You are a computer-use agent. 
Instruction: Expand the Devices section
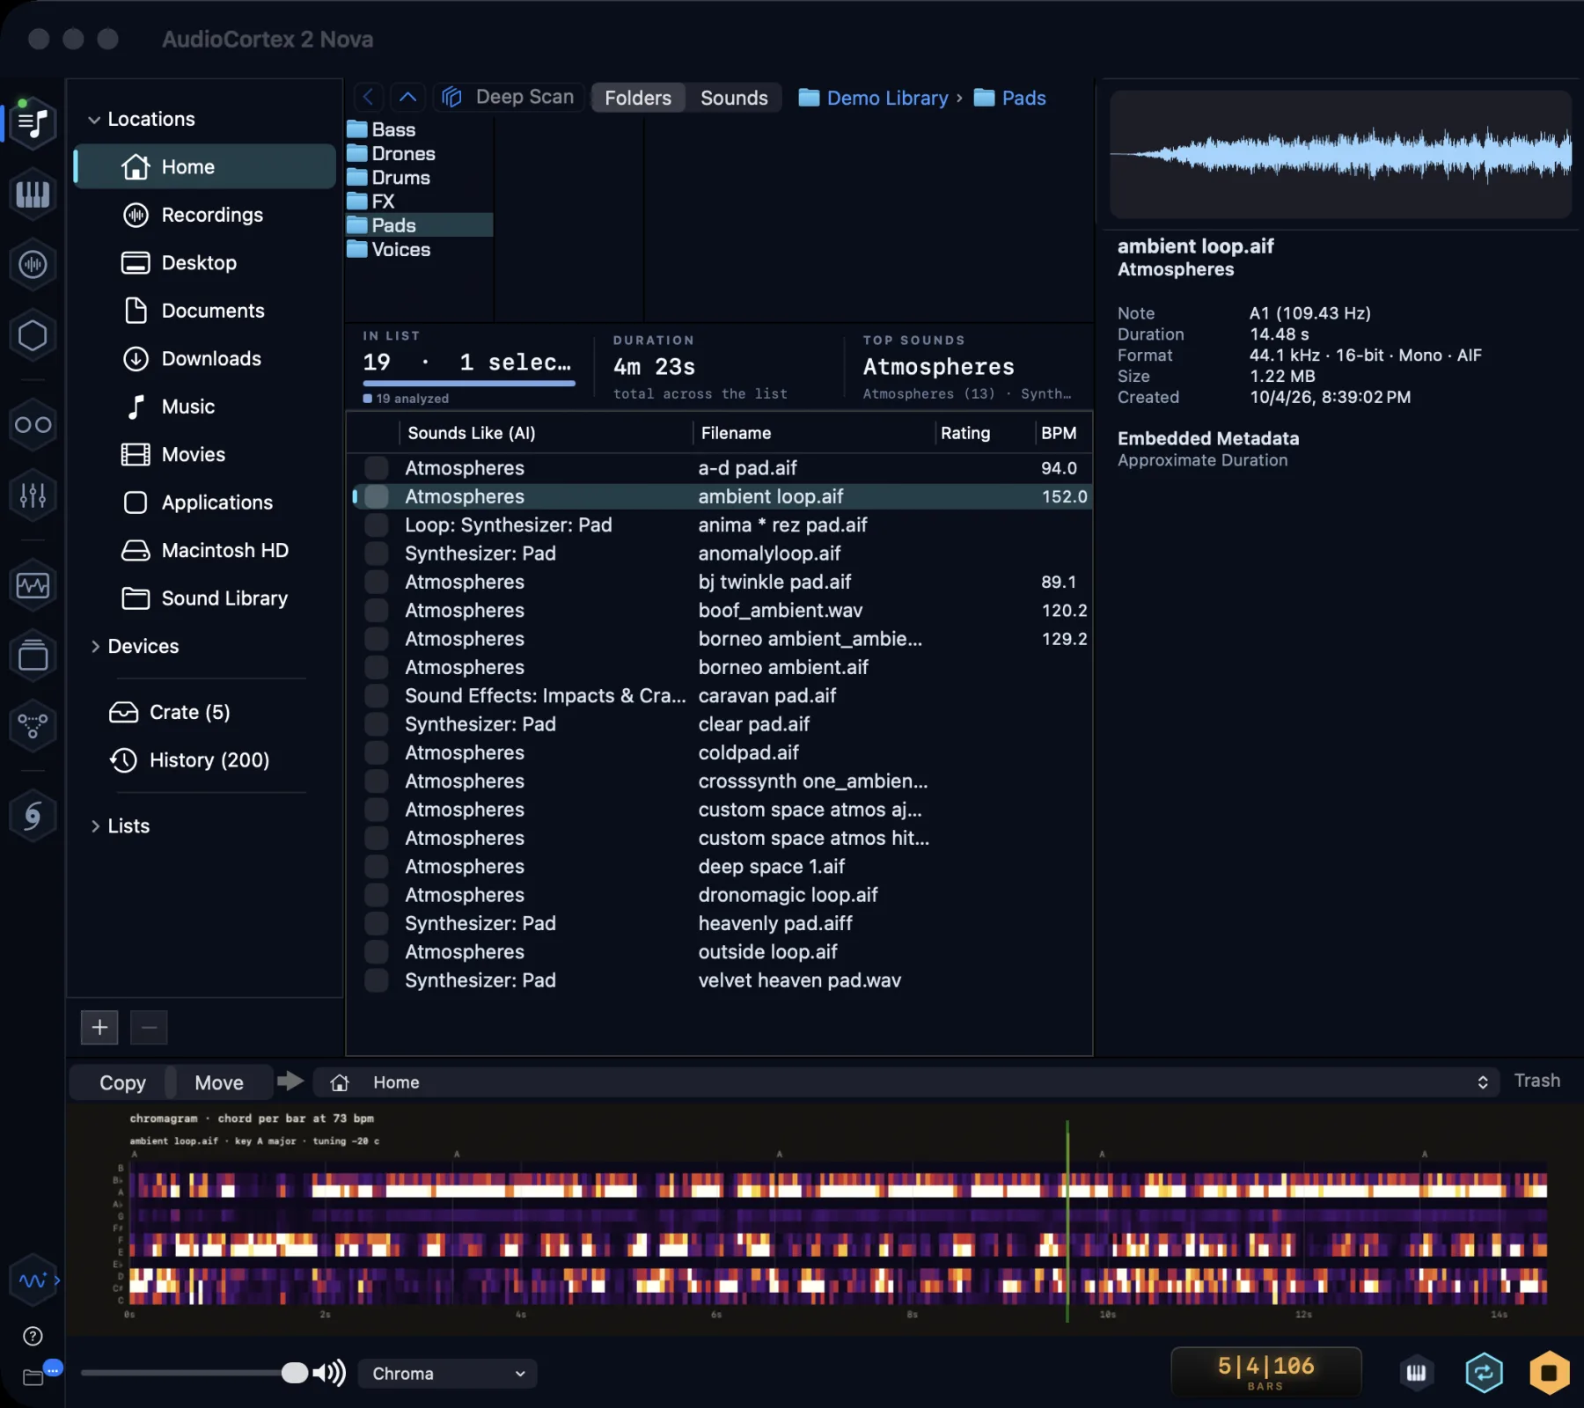94,647
